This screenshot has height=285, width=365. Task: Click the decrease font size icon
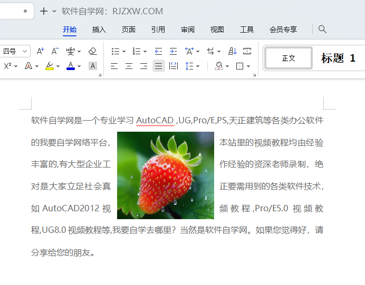[55, 51]
